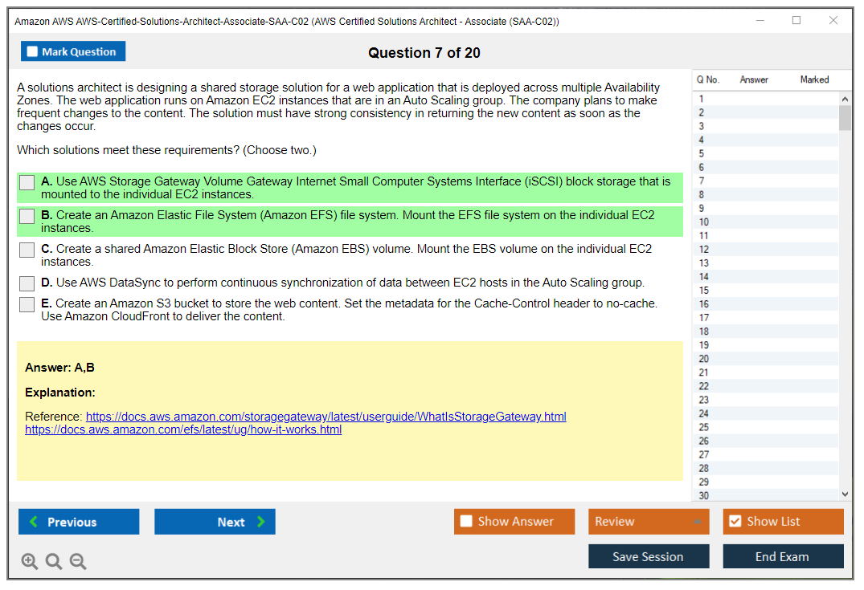The width and height of the screenshot is (864, 590).
Task: Select answer A Storage Gateway checkbox
Action: coord(27,183)
